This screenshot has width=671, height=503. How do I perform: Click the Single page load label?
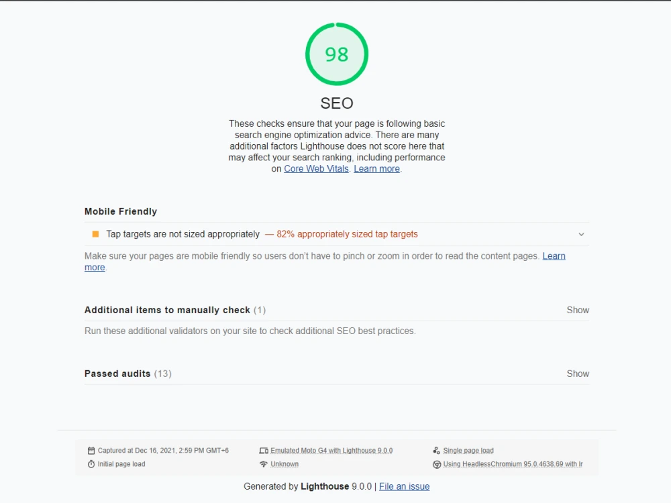[468, 451]
